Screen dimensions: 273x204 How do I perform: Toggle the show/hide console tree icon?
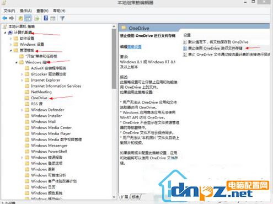28,18
